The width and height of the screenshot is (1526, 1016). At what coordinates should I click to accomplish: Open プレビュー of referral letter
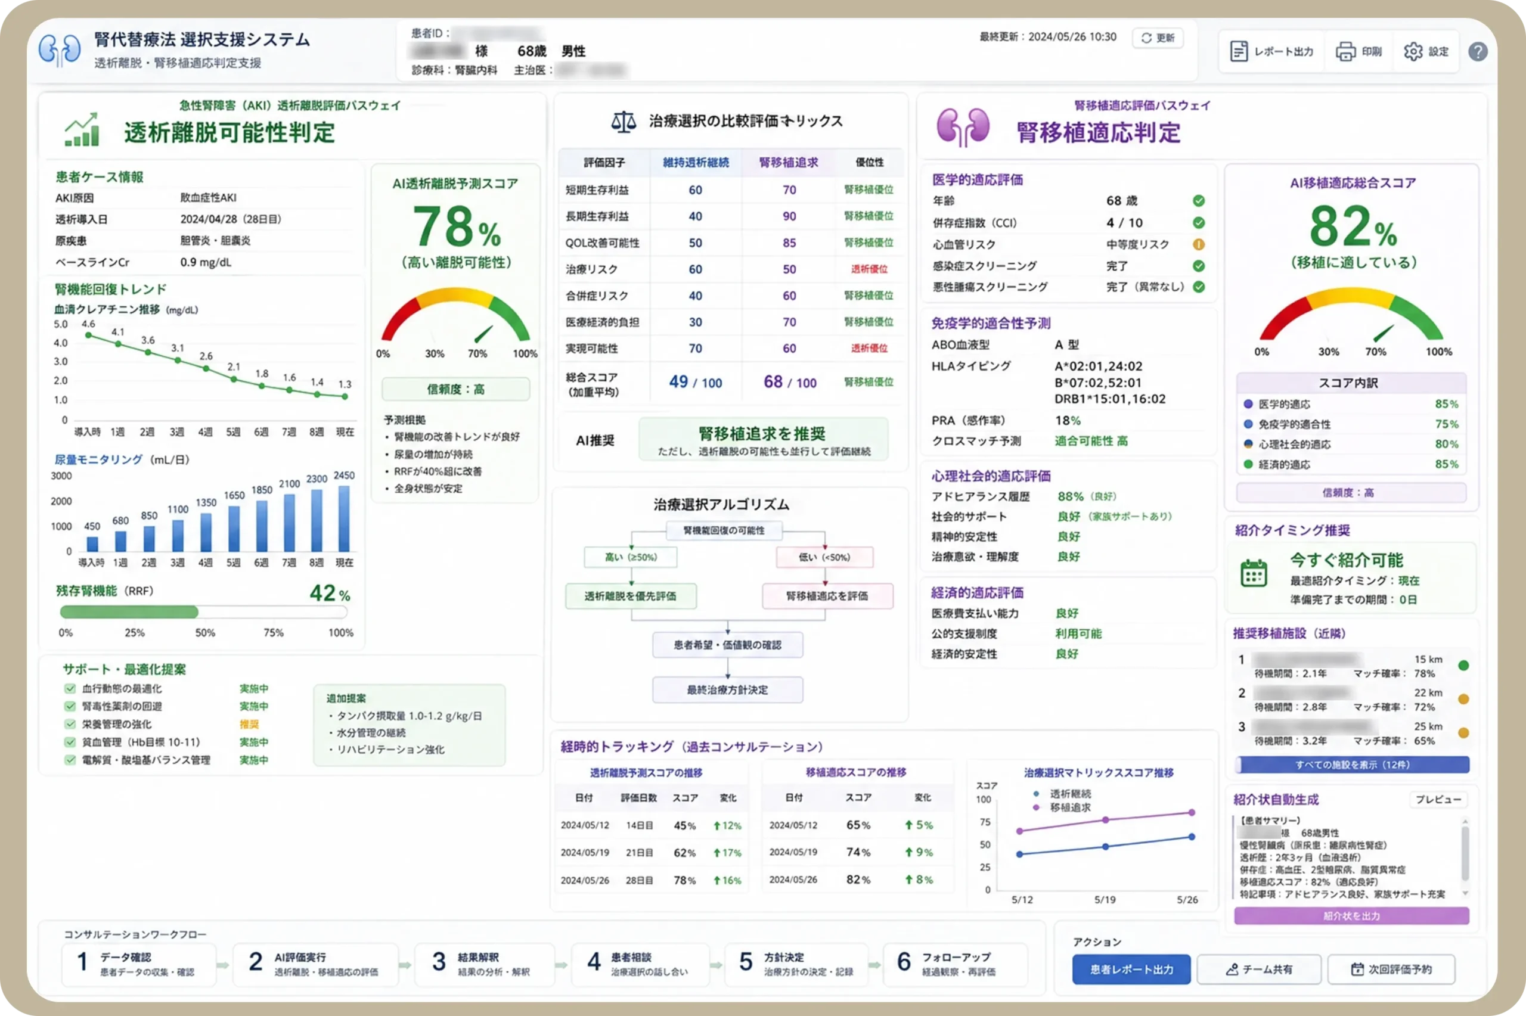pos(1438,800)
